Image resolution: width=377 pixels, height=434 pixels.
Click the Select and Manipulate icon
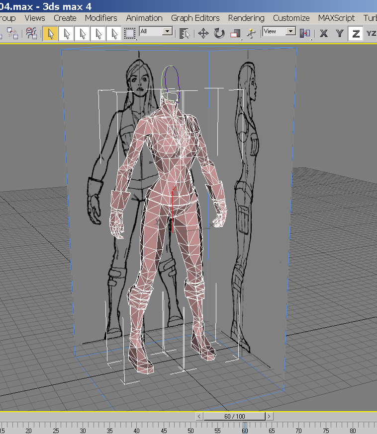251,33
